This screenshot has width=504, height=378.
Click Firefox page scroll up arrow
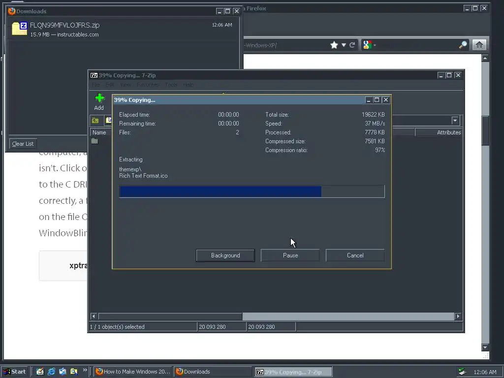485,58
